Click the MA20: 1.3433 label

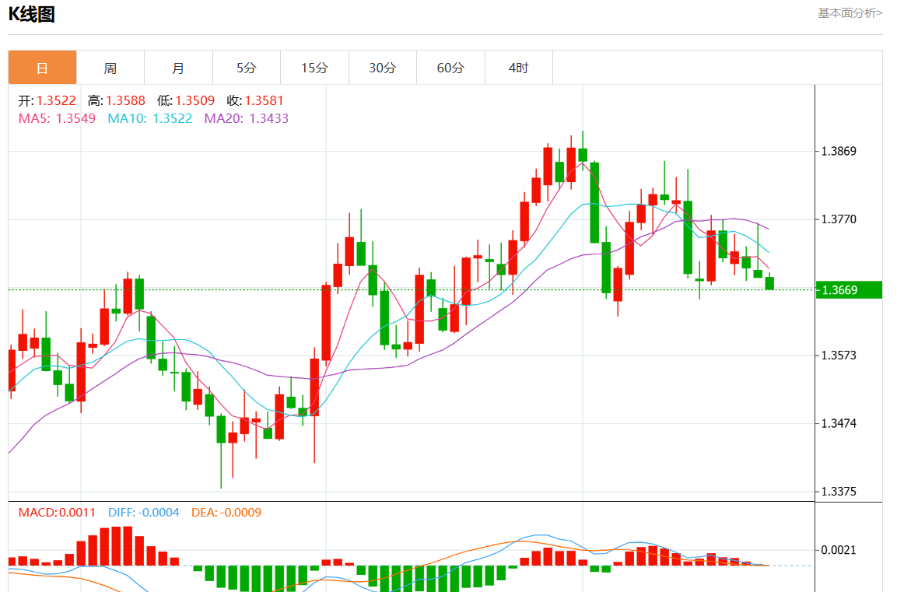point(246,119)
